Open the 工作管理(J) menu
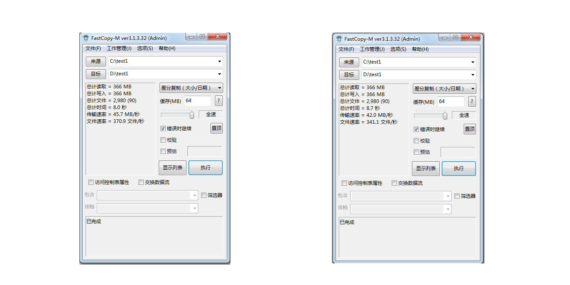Viewport: 570px width, 285px height. [120, 48]
